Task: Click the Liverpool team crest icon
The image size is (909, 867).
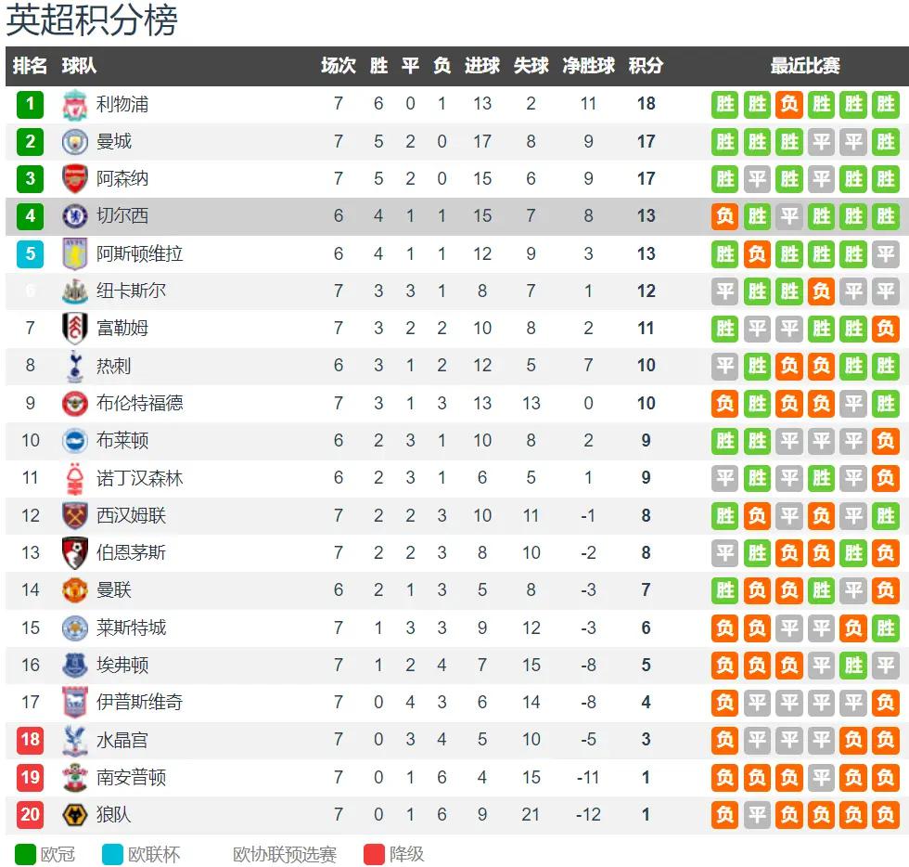Action: tap(75, 105)
